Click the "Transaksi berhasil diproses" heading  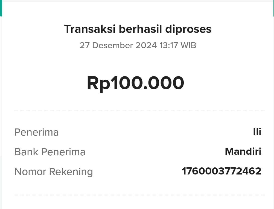coord(138,29)
